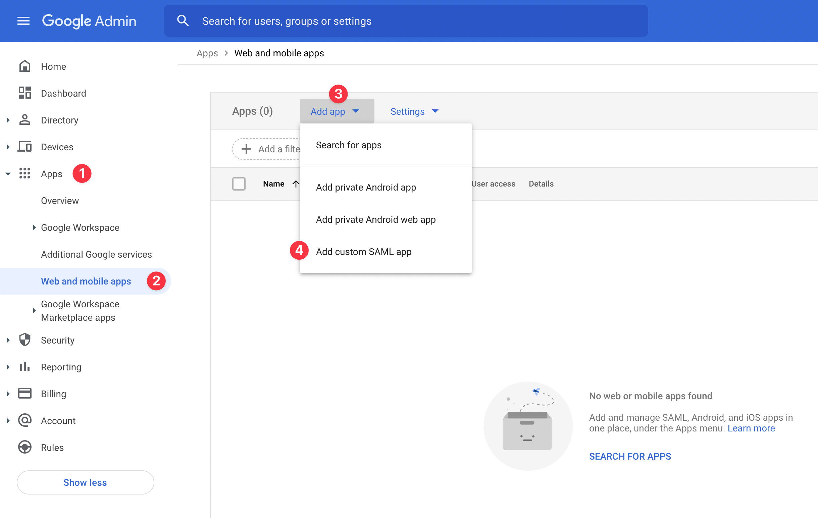Click the SEARCH FOR APPS link
Image resolution: width=818 pixels, height=518 pixels.
[630, 456]
